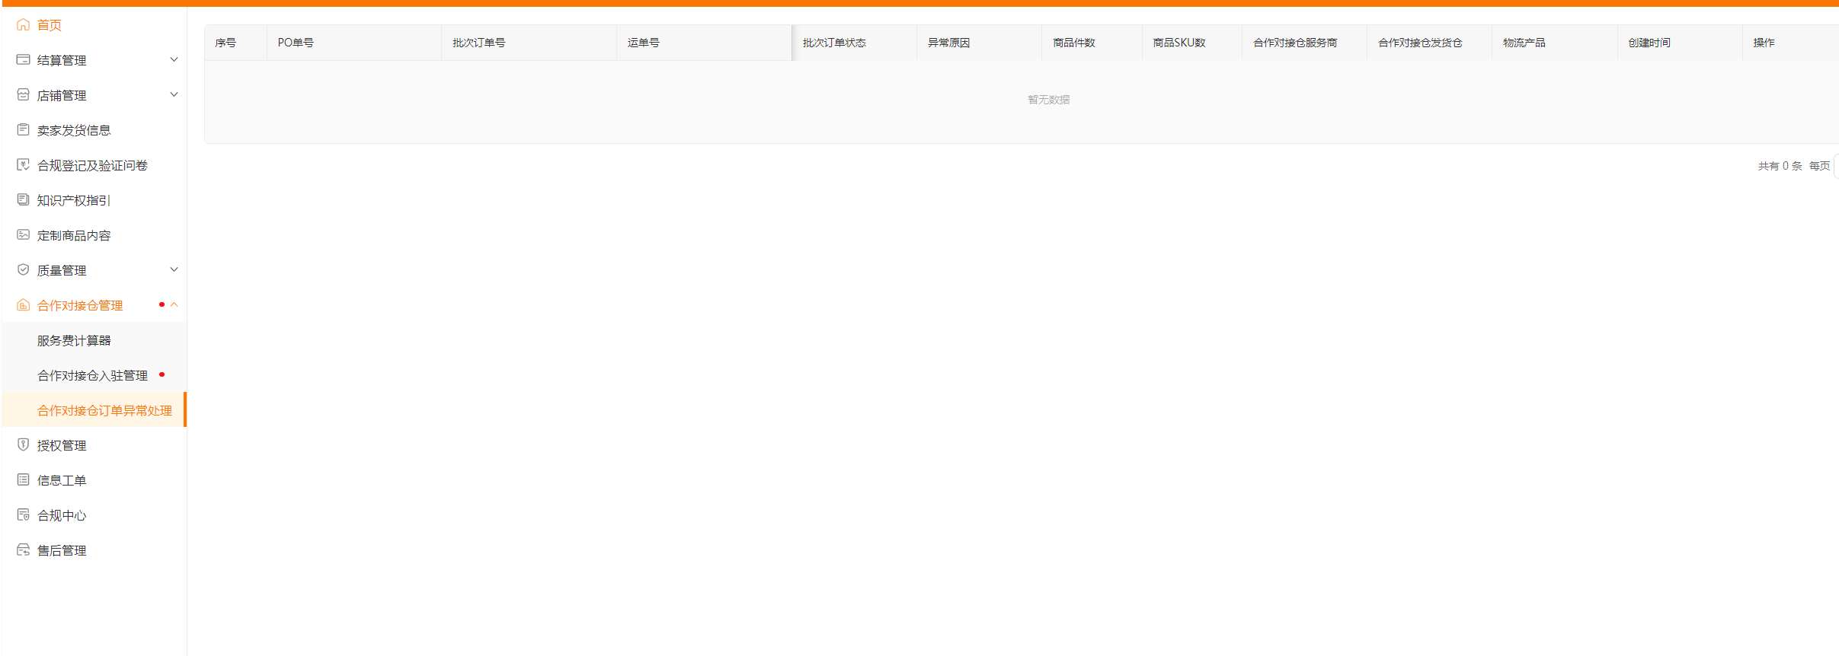The width and height of the screenshot is (1839, 656).
Task: Open 授权管理 page
Action: [x=62, y=445]
